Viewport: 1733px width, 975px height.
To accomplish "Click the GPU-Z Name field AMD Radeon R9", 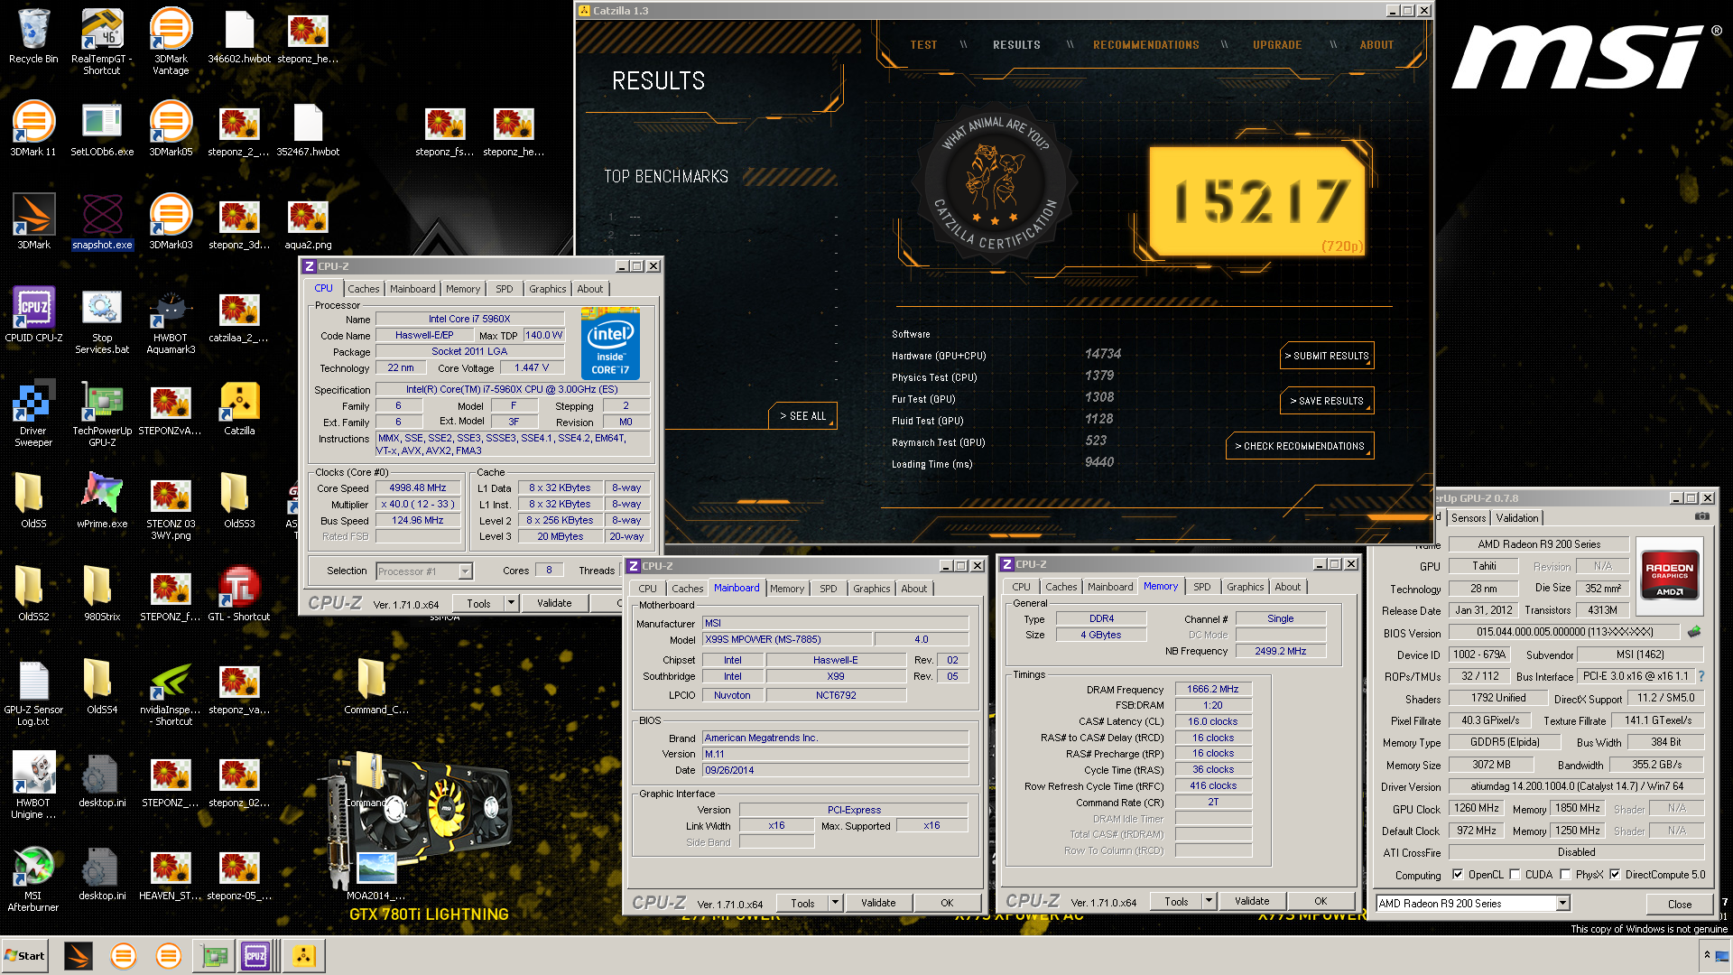I will [1539, 544].
